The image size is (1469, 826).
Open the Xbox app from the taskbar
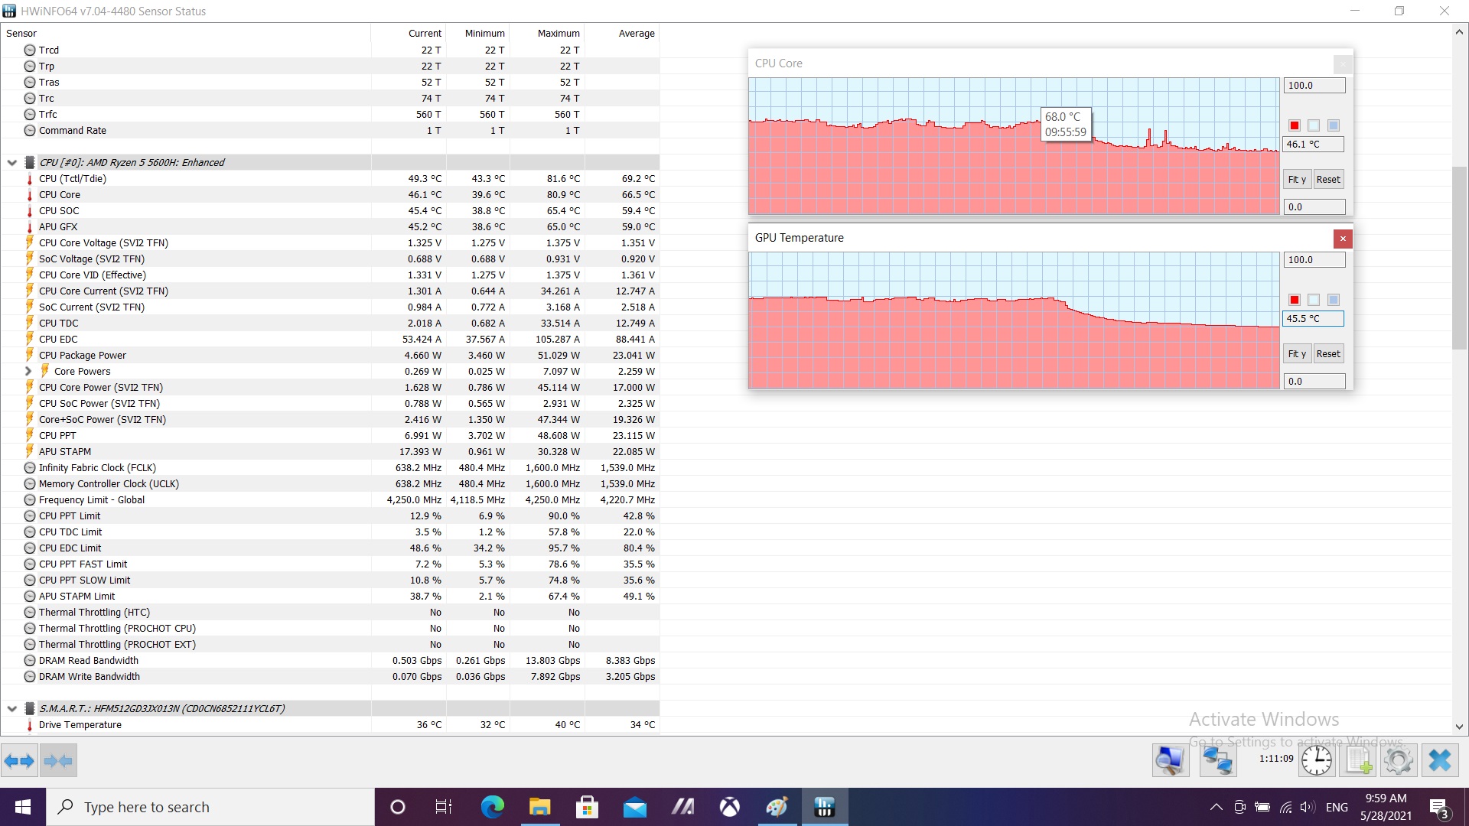click(x=730, y=807)
